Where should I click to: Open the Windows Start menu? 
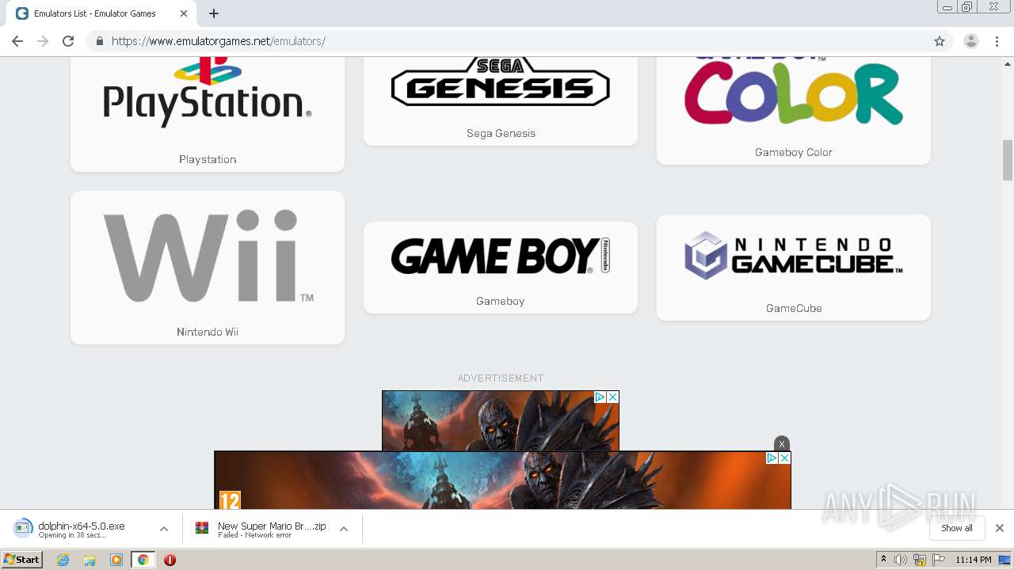pyautogui.click(x=22, y=560)
